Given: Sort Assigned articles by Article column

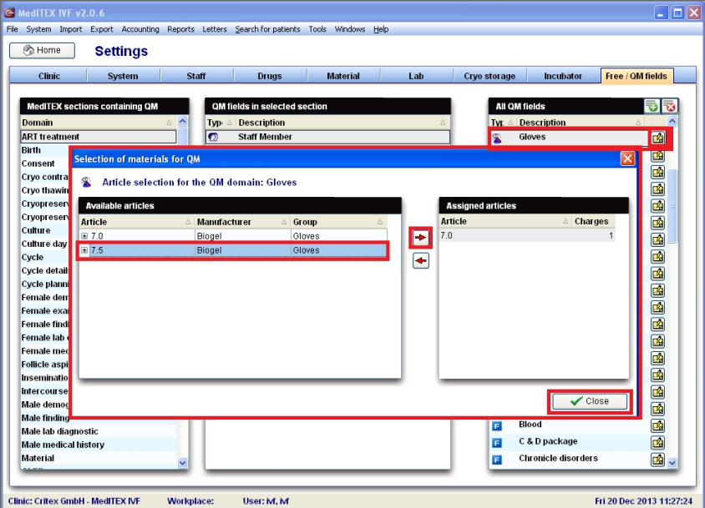Looking at the screenshot, I should (505, 221).
